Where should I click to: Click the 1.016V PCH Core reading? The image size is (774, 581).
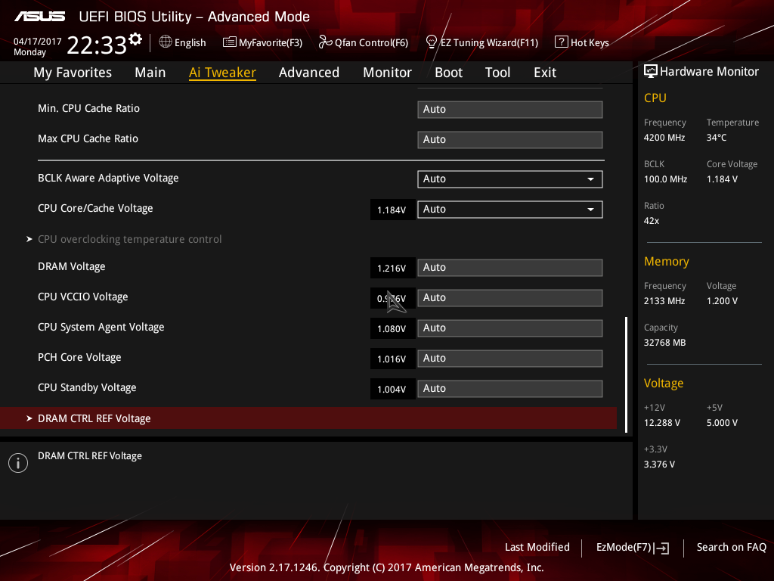click(392, 359)
